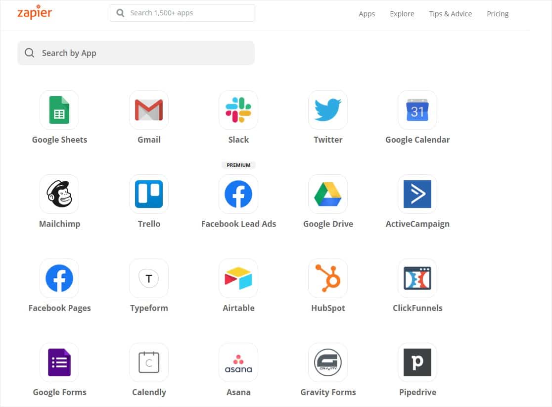This screenshot has height=407, width=552.
Task: Focus the Search by App field
Action: point(136,53)
